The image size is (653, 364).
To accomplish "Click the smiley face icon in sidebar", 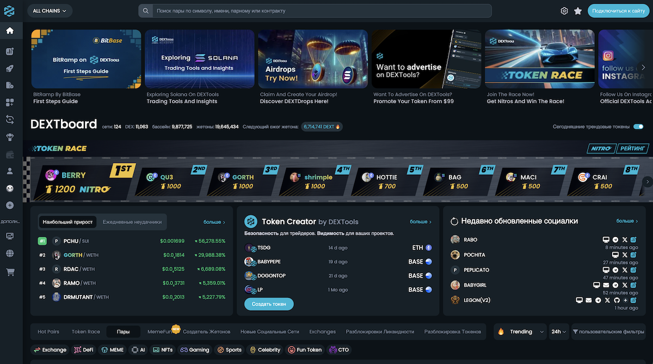I will 10,188.
